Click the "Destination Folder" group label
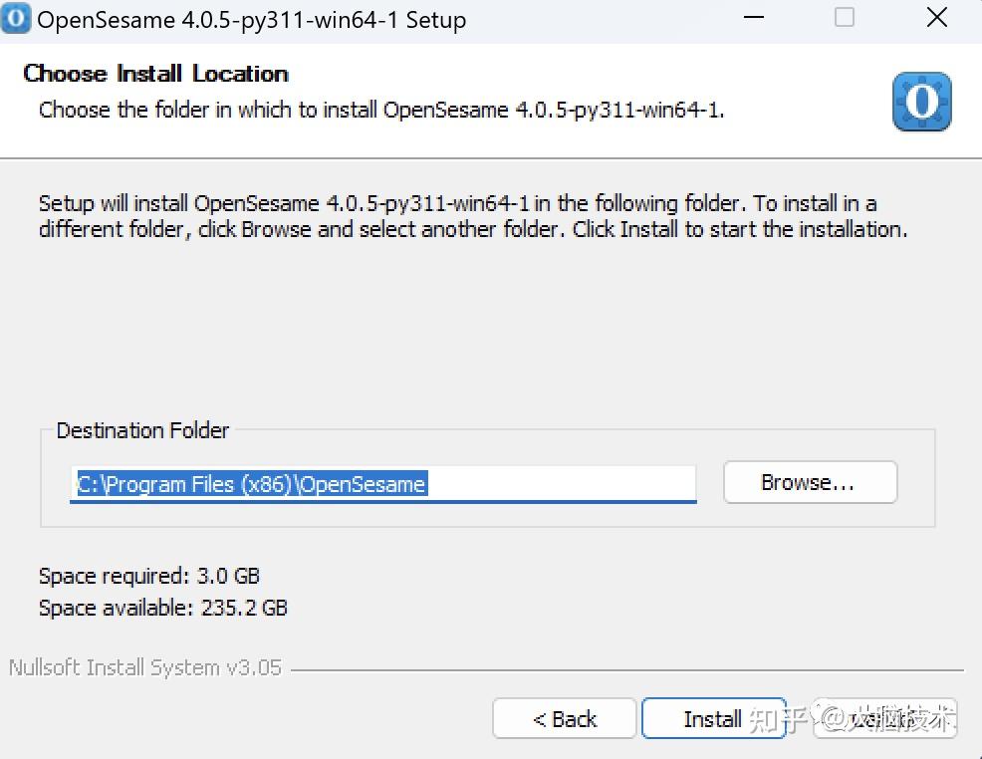This screenshot has height=759, width=982. tap(142, 430)
